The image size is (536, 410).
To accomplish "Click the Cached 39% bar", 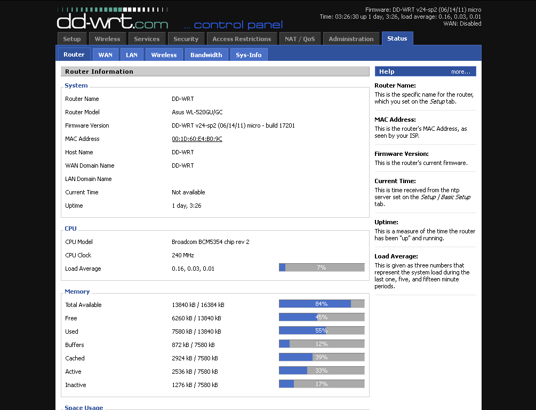I will pyautogui.click(x=322, y=357).
